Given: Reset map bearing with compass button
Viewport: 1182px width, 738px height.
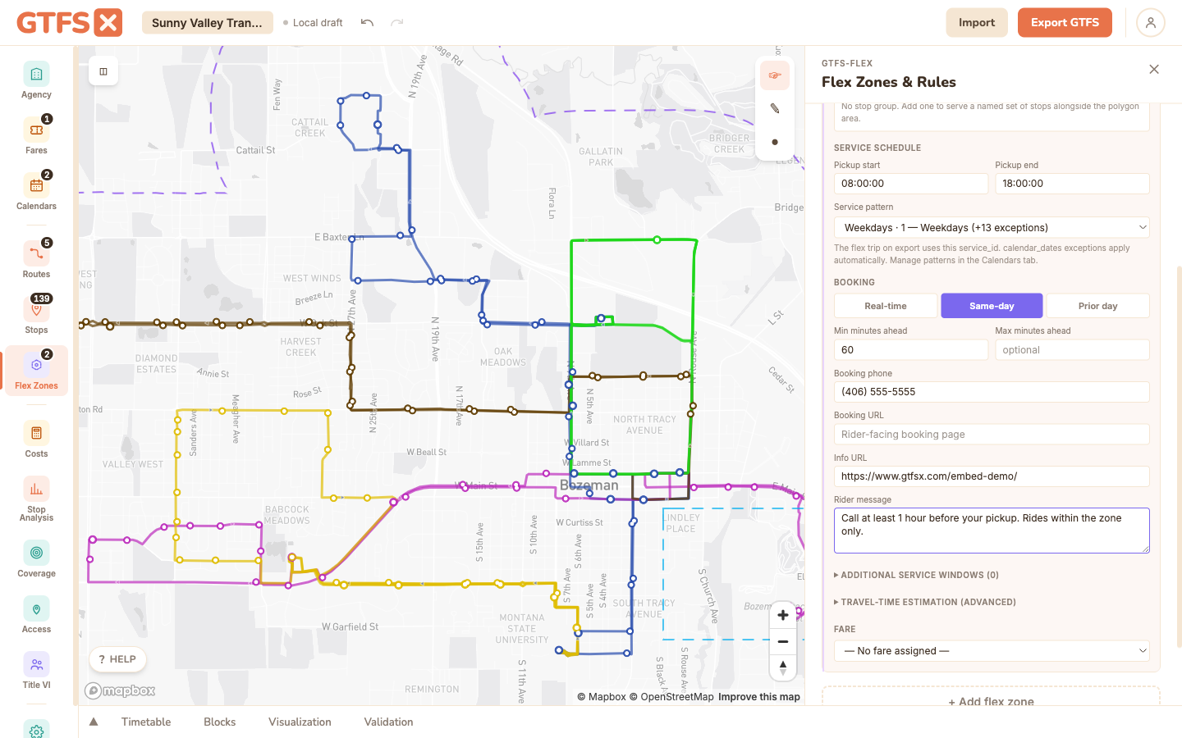Looking at the screenshot, I should [x=783, y=667].
